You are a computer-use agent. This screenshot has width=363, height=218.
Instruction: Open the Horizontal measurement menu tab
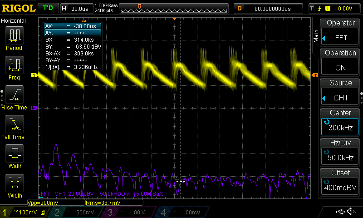pos(14,21)
